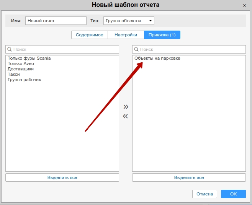Click the move-right double chevron arrow
The height and width of the screenshot is (205, 252).
[x=126, y=107]
